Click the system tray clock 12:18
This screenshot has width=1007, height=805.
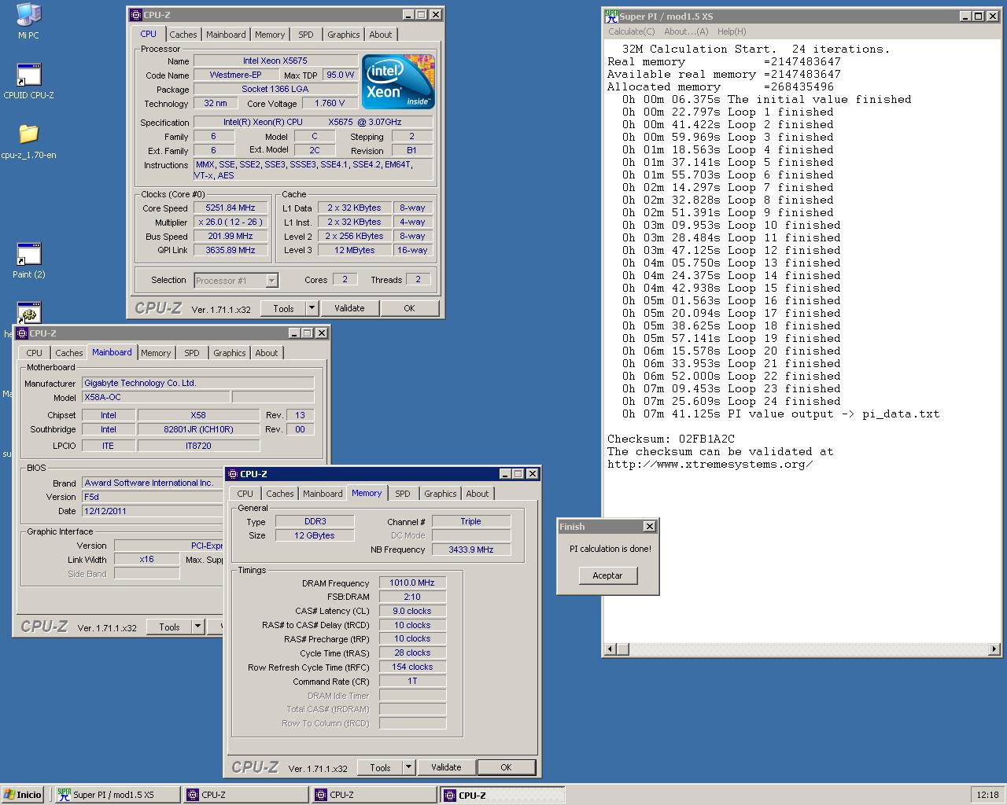[x=987, y=795]
